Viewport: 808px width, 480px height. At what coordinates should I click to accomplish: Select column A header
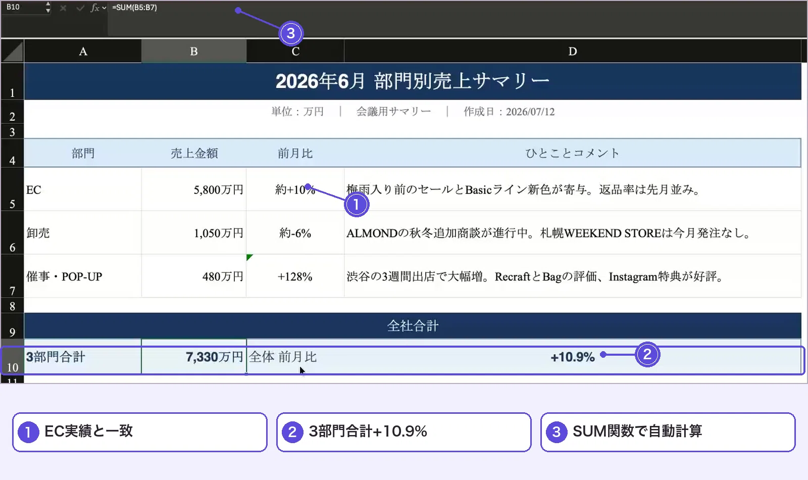[x=83, y=51]
